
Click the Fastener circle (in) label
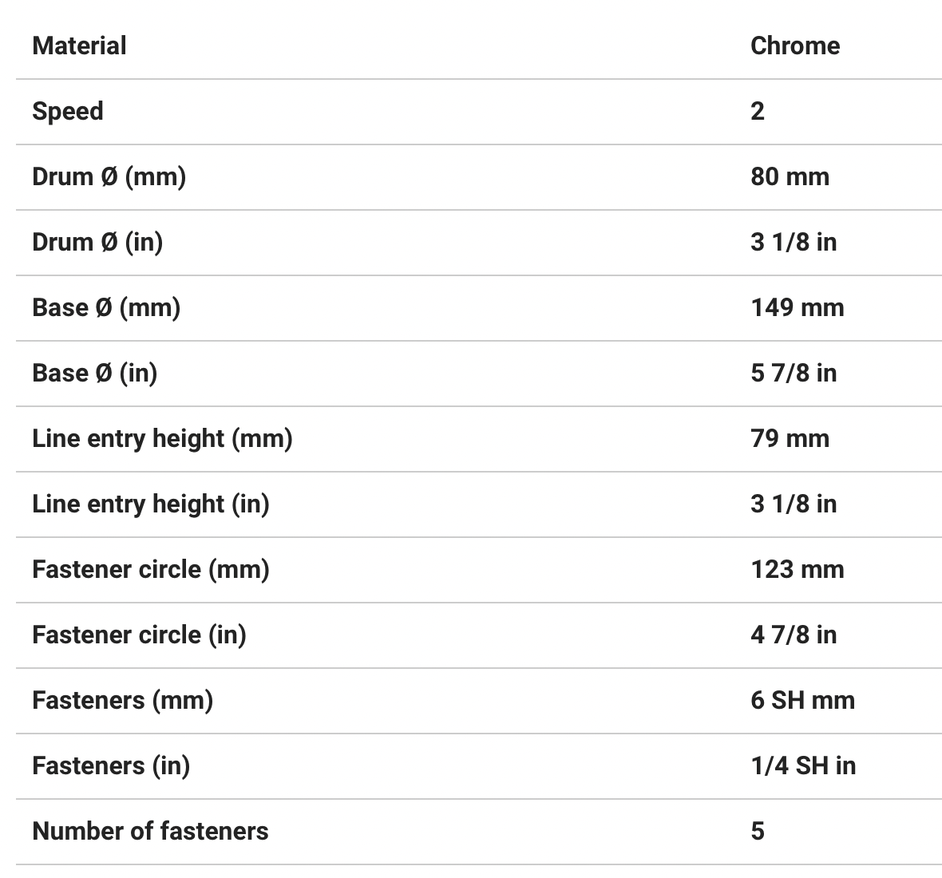coord(139,635)
